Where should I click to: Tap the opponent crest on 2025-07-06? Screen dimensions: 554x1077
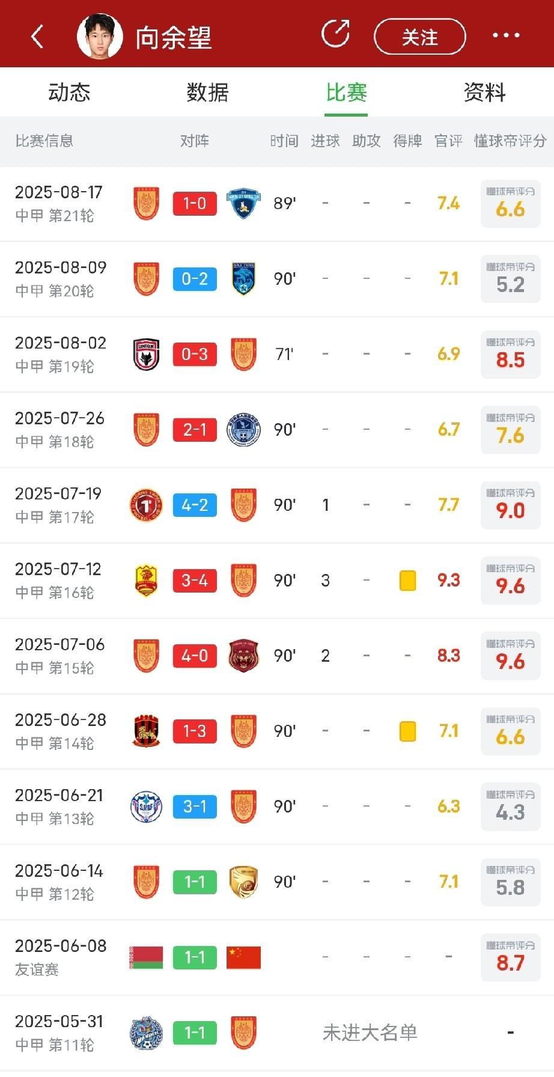[243, 656]
